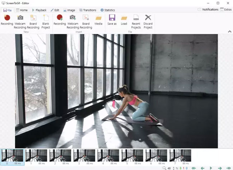The height and width of the screenshot is (170, 233).
Task: Click the Save as floppy icon
Action: pyautogui.click(x=112, y=18)
